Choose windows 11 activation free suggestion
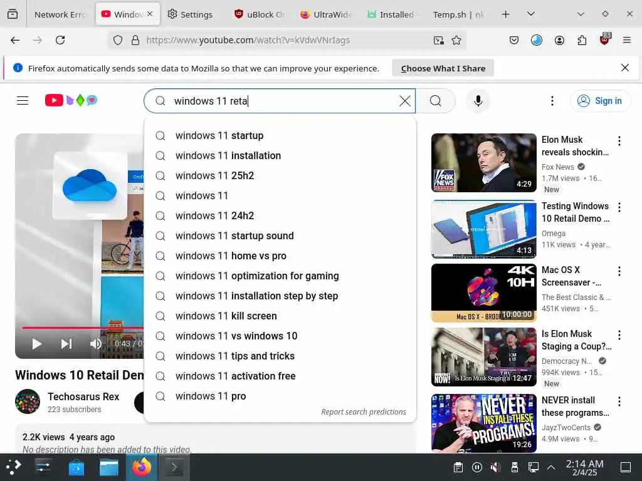 (x=280, y=376)
